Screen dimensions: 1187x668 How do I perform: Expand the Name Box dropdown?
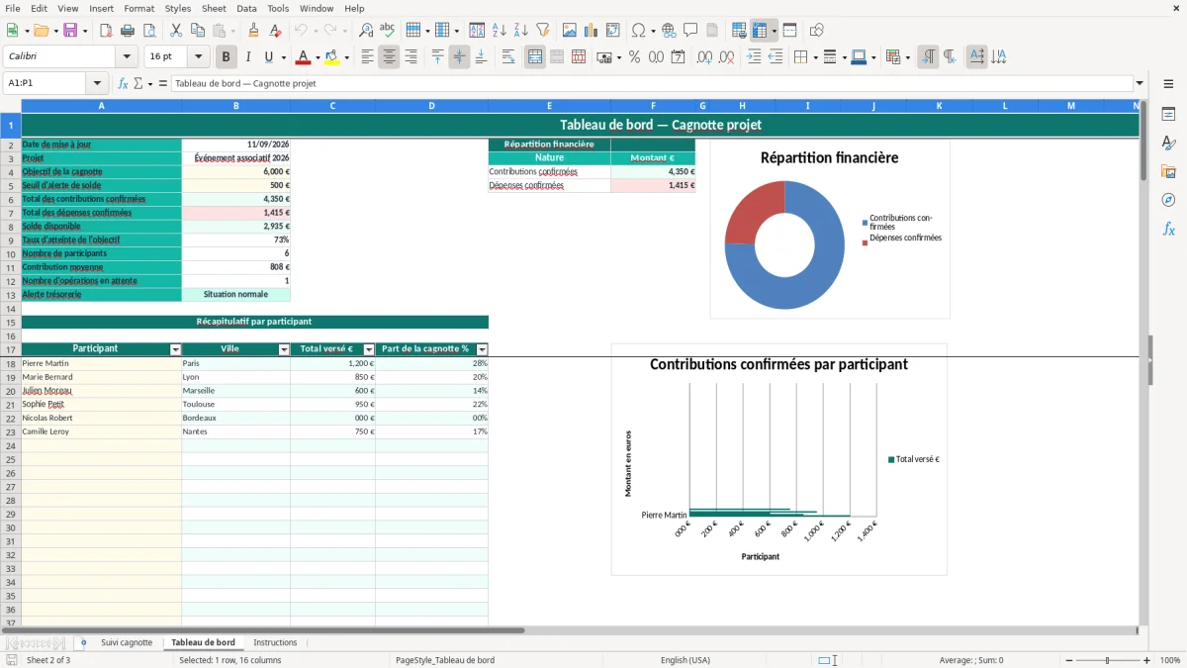tap(97, 83)
